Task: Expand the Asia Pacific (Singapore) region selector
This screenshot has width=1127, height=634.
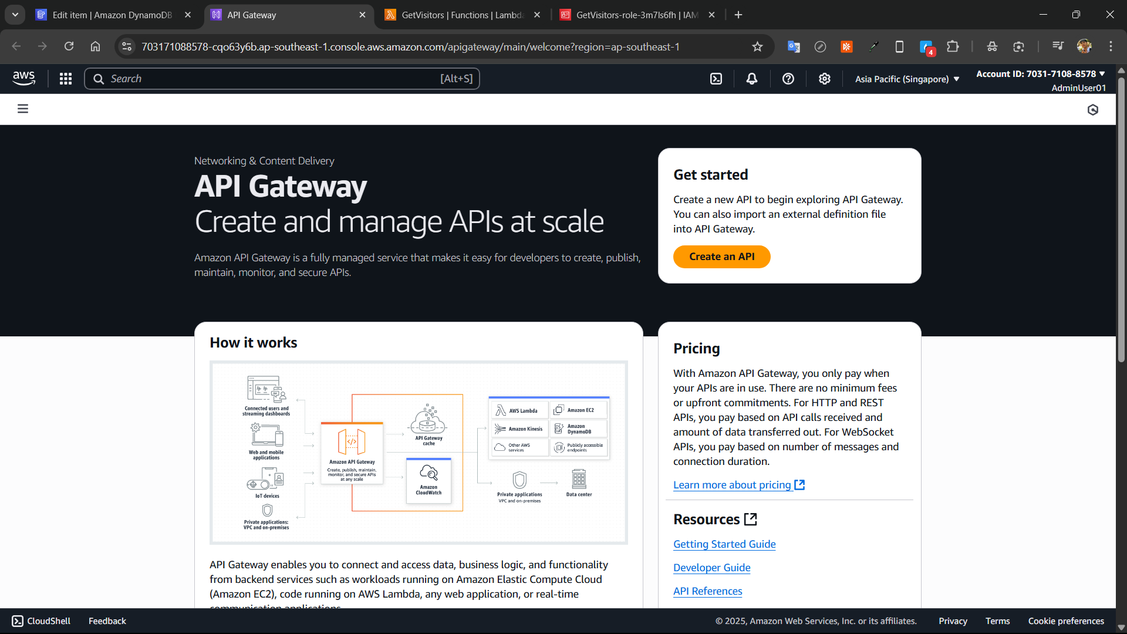Action: tap(907, 79)
